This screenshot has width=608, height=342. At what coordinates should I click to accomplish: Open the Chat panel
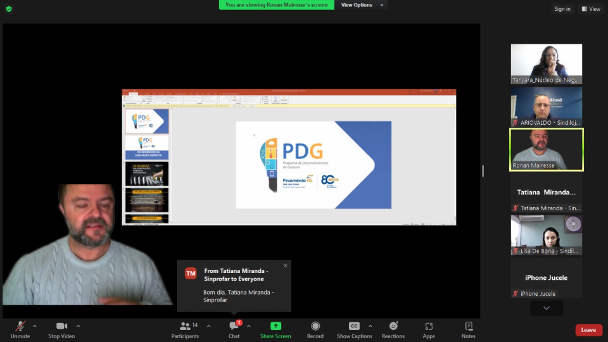(x=234, y=329)
